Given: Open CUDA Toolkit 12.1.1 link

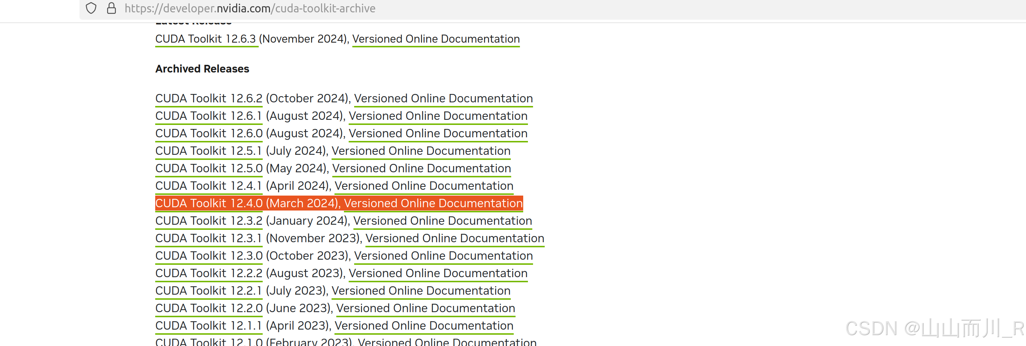Looking at the screenshot, I should tap(209, 326).
